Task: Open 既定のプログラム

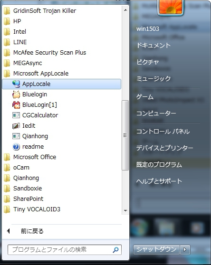Action: tap(159, 165)
